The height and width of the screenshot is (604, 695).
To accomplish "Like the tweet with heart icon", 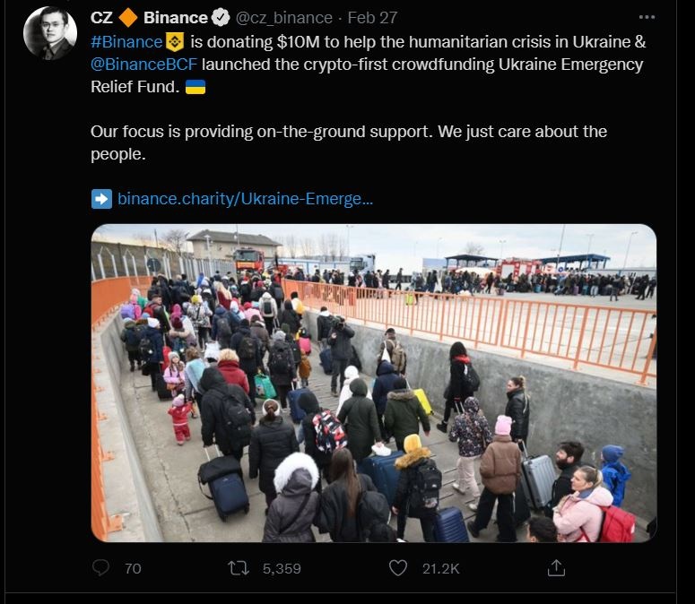I will click(397, 567).
